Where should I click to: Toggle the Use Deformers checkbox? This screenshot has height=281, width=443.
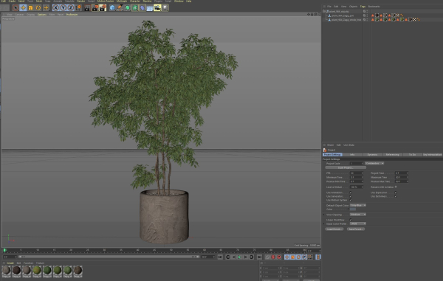396,196
